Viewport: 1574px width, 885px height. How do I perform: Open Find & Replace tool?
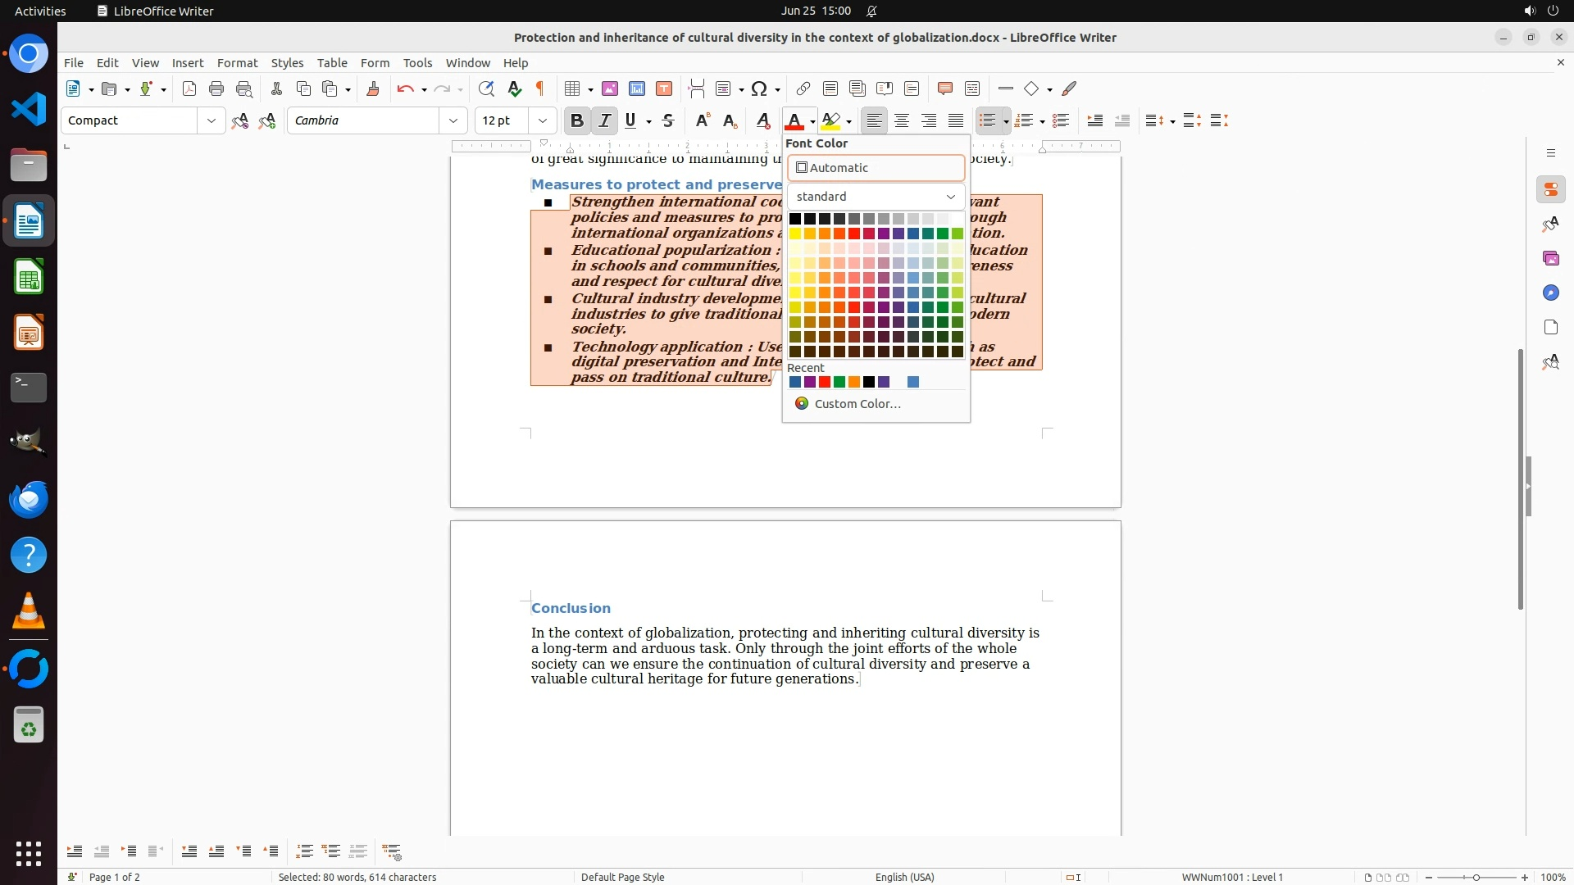pyautogui.click(x=486, y=89)
